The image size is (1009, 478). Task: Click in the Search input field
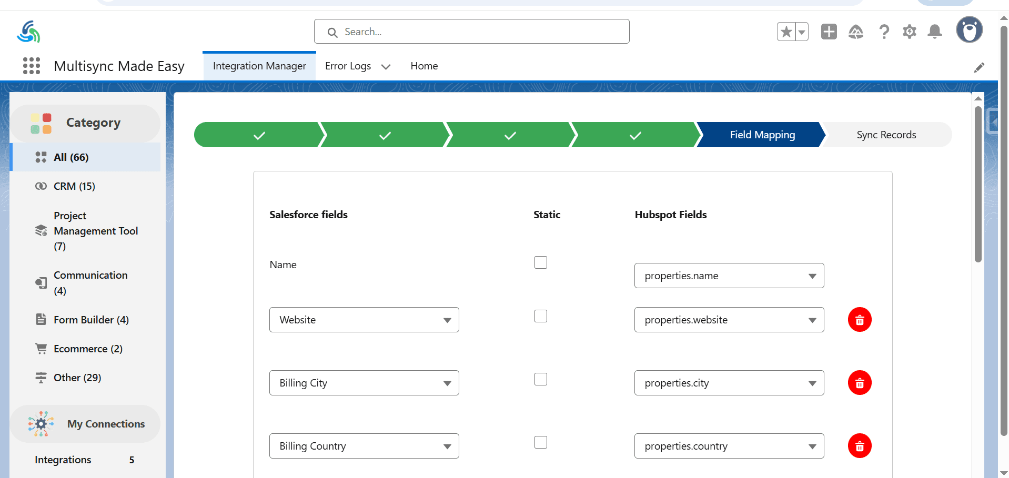coord(479,32)
